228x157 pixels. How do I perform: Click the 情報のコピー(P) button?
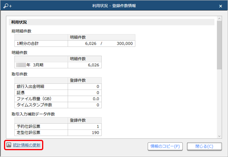tap(165, 146)
